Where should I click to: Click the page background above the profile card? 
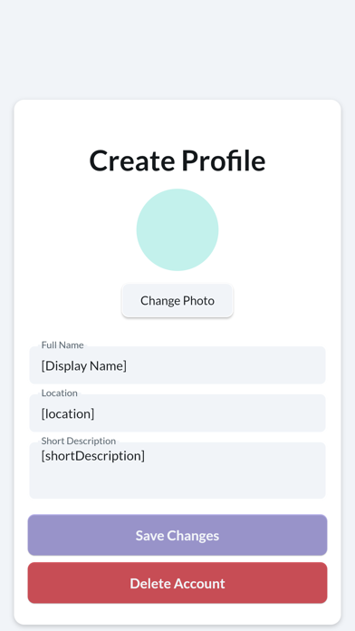(177, 48)
